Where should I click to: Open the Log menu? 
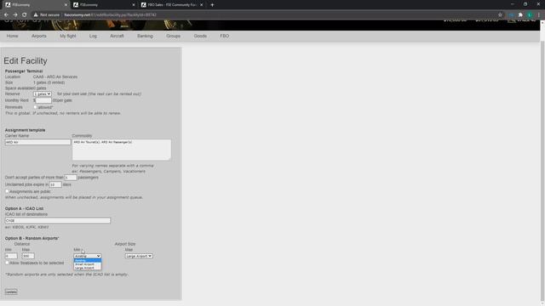[x=93, y=36]
